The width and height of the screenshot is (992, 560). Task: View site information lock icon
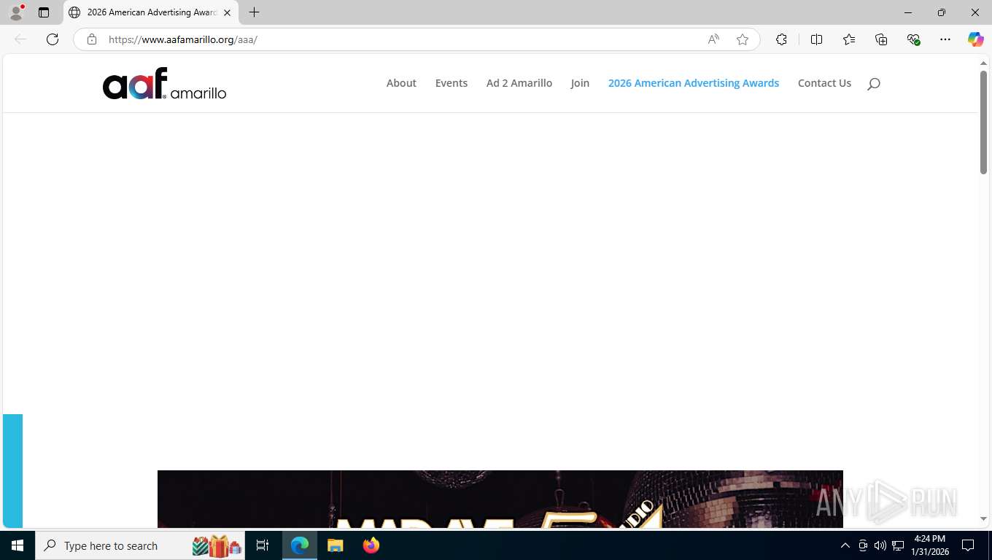[x=91, y=39]
